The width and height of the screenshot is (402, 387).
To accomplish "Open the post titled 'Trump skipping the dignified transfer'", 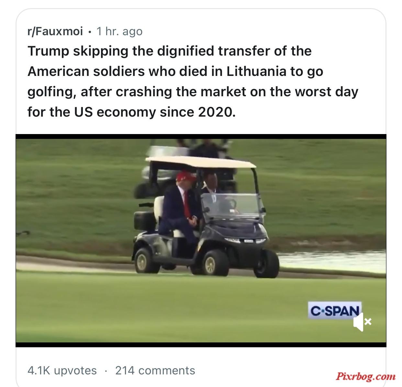I will (193, 81).
